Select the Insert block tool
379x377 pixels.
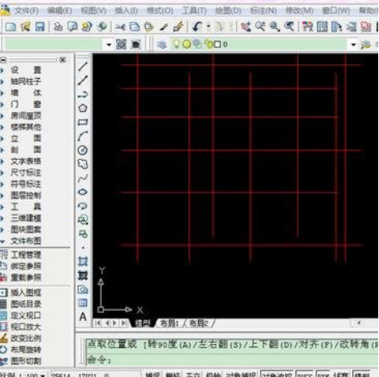[83, 220]
